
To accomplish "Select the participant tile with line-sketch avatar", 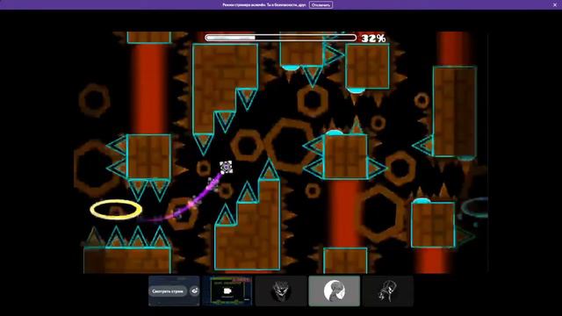I will tap(388, 291).
